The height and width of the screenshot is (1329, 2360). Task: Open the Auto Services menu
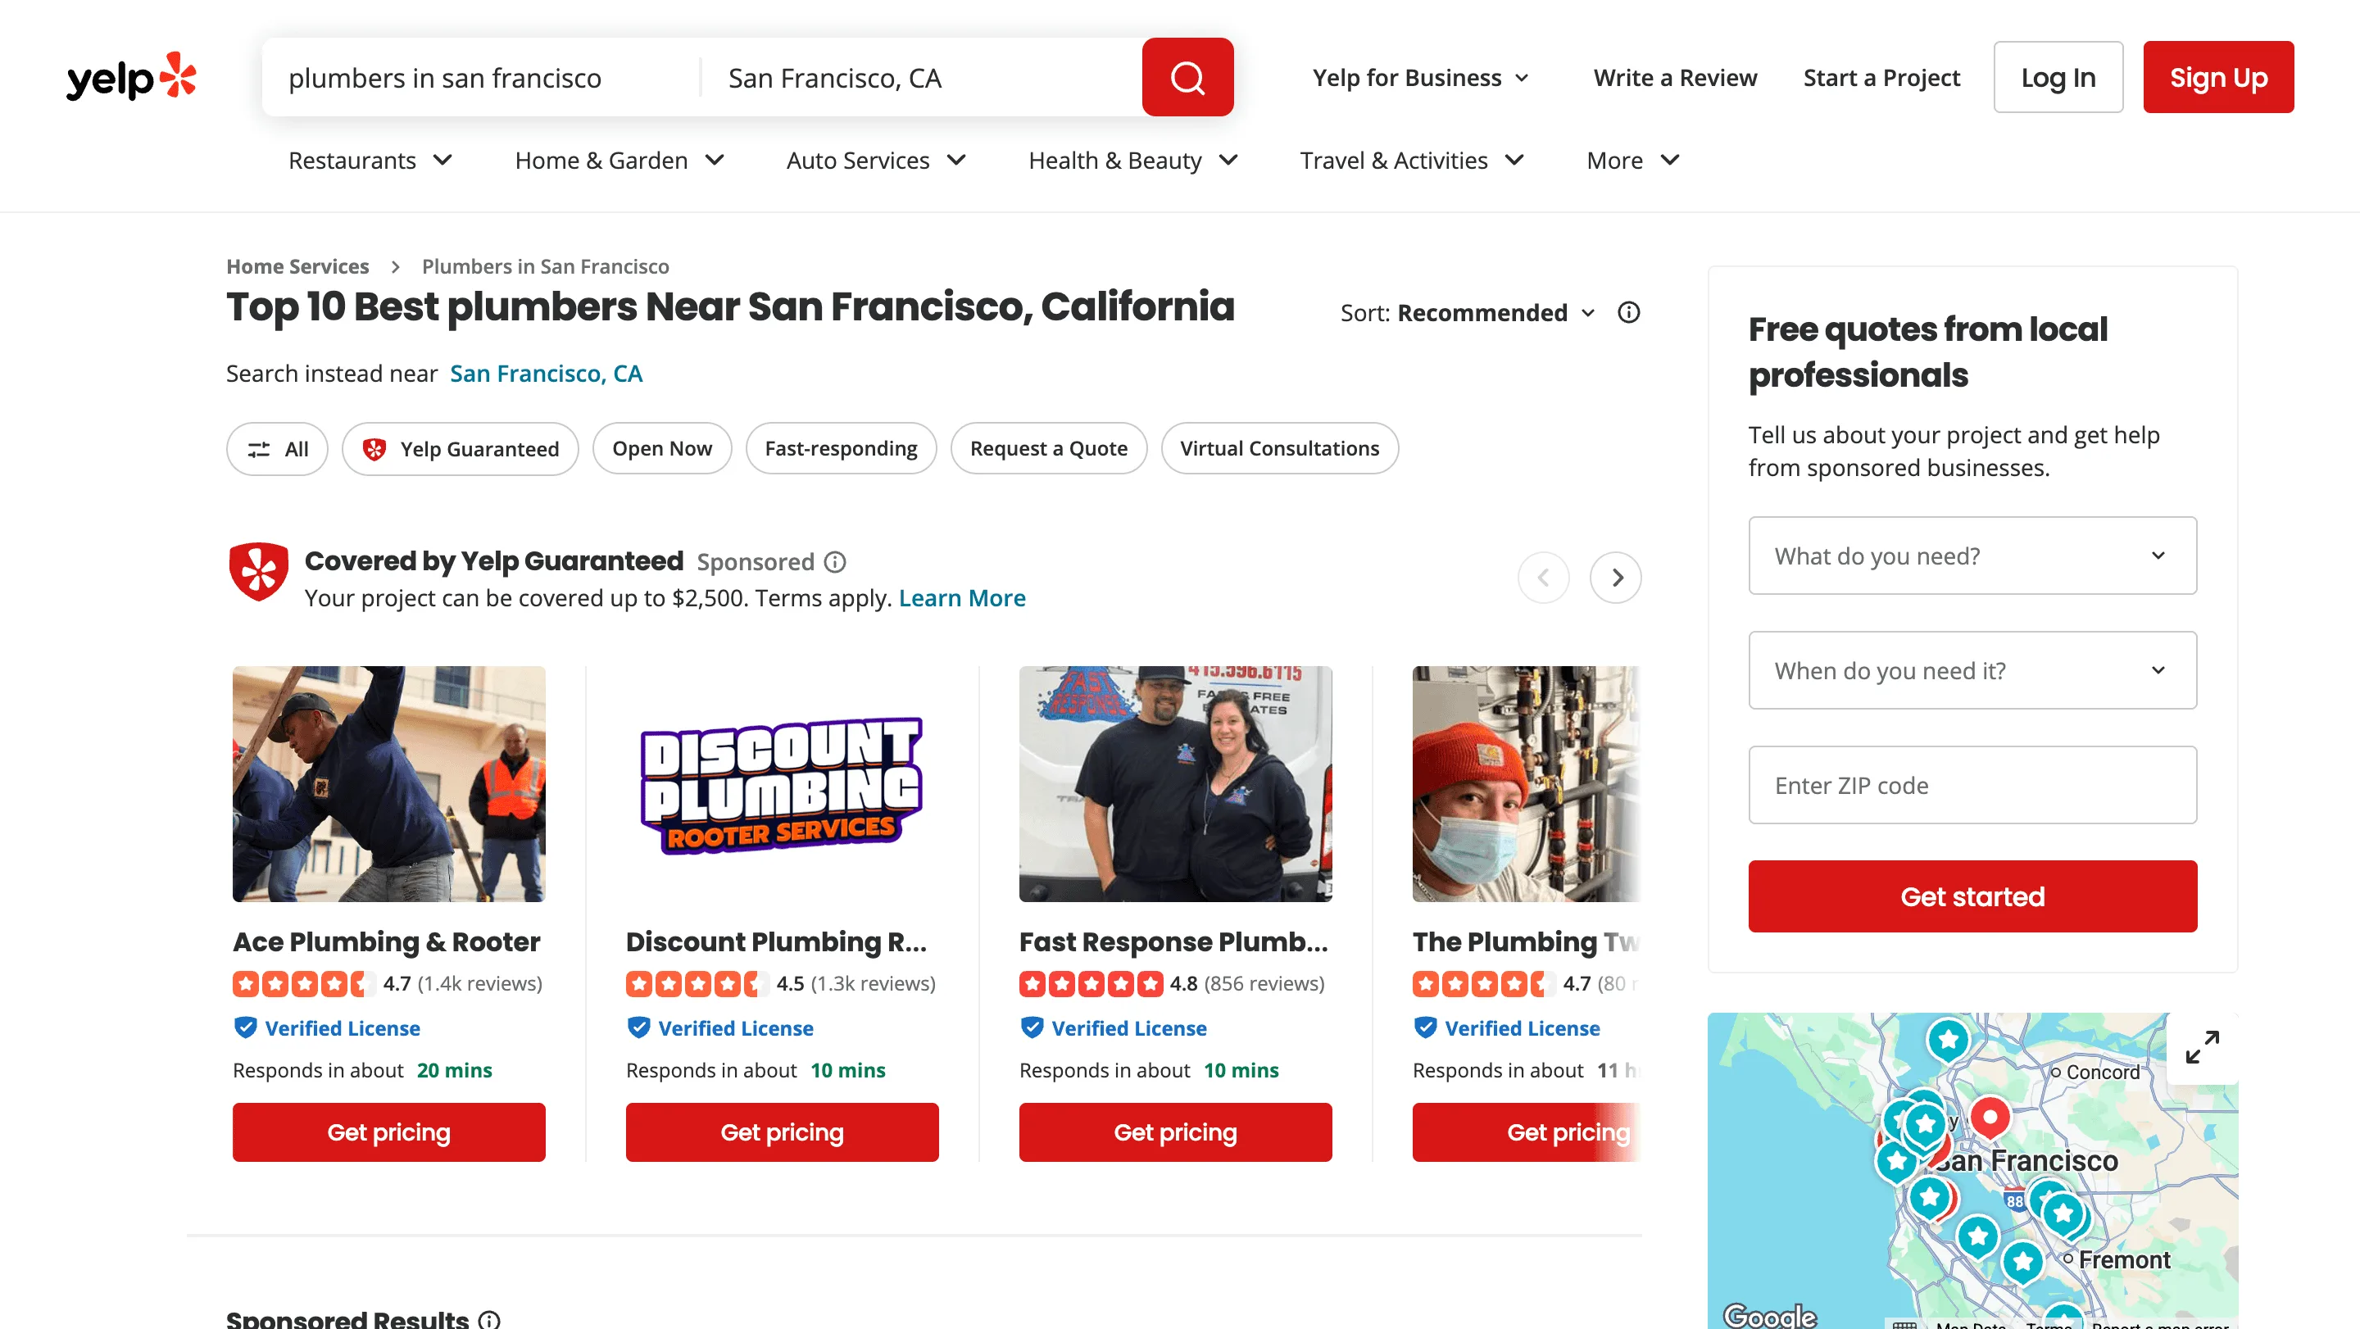point(875,161)
